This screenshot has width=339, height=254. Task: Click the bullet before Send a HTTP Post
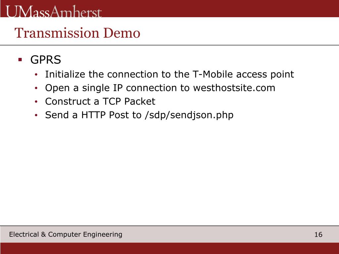pyautogui.click(x=36, y=115)
